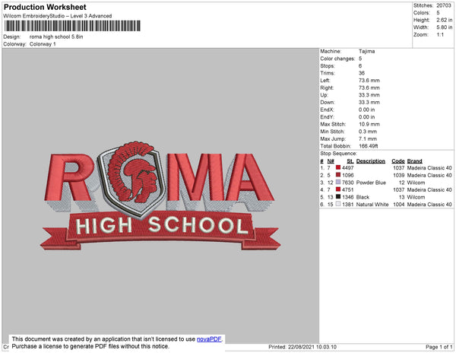The width and height of the screenshot is (456, 353).
Task: Click design name 'roma high school 5.8in'
Action: (x=56, y=37)
